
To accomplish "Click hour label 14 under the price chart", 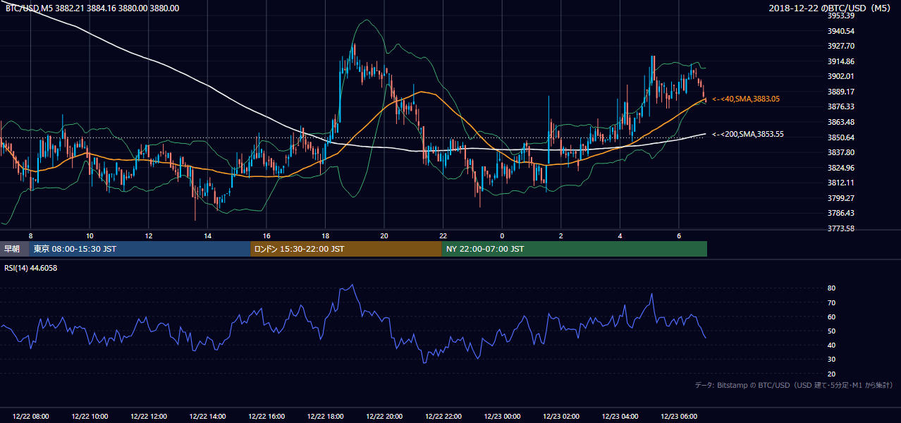I will (x=207, y=235).
